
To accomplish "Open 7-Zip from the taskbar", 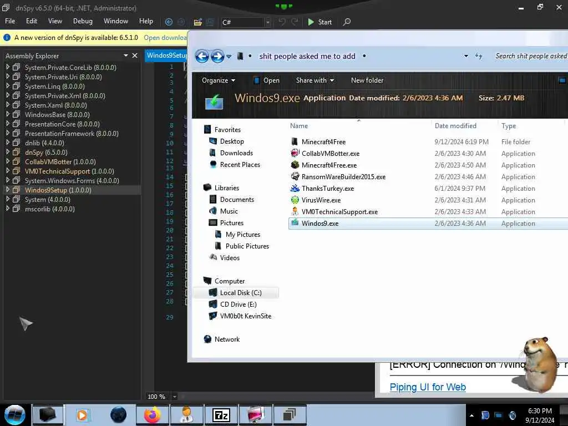I will pos(221,415).
